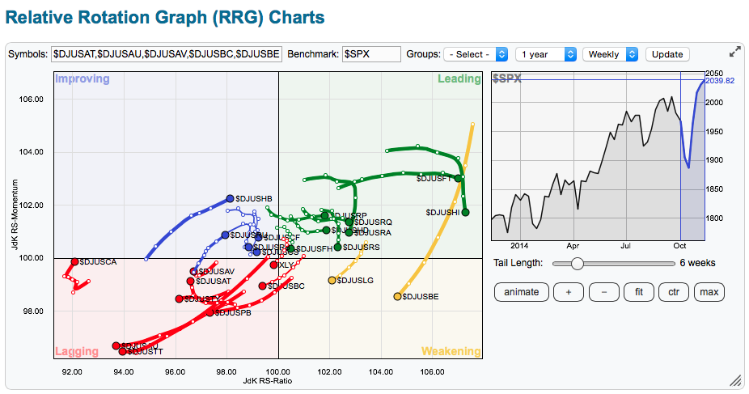Click the minus zoom out button
Screen dimensions: 749x394
[603, 291]
